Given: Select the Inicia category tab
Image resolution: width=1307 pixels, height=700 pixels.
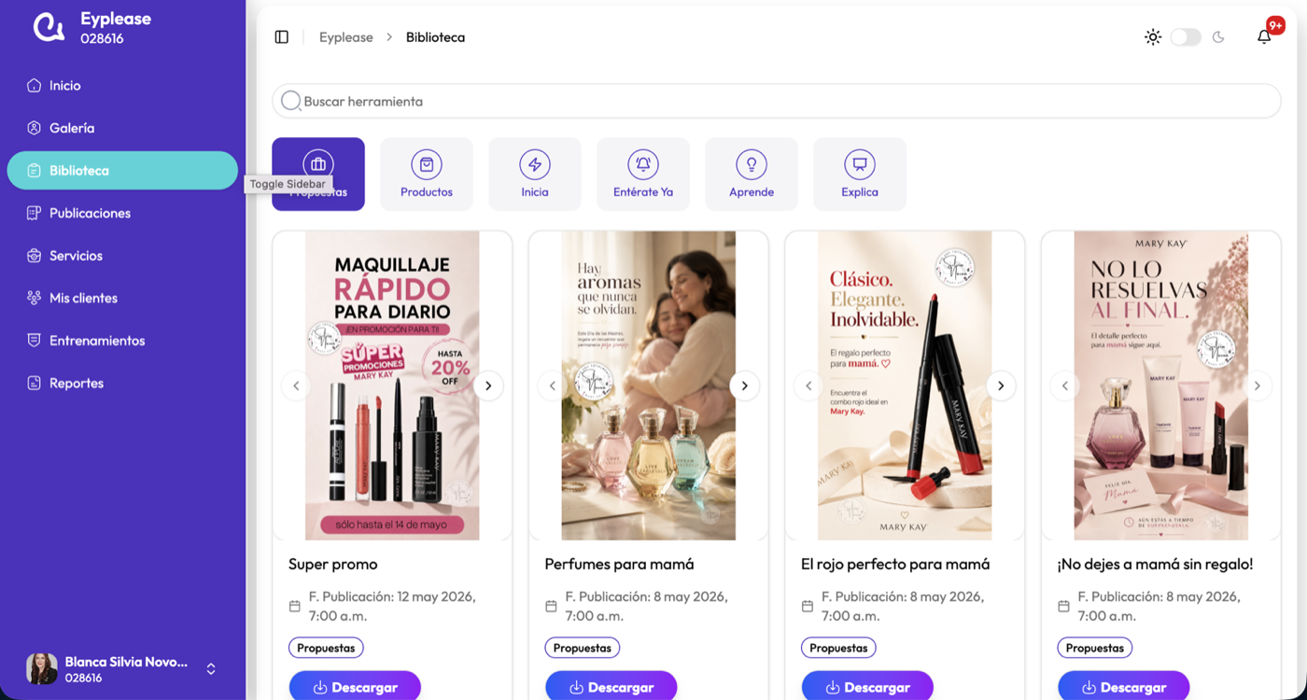Looking at the screenshot, I should click(x=535, y=174).
